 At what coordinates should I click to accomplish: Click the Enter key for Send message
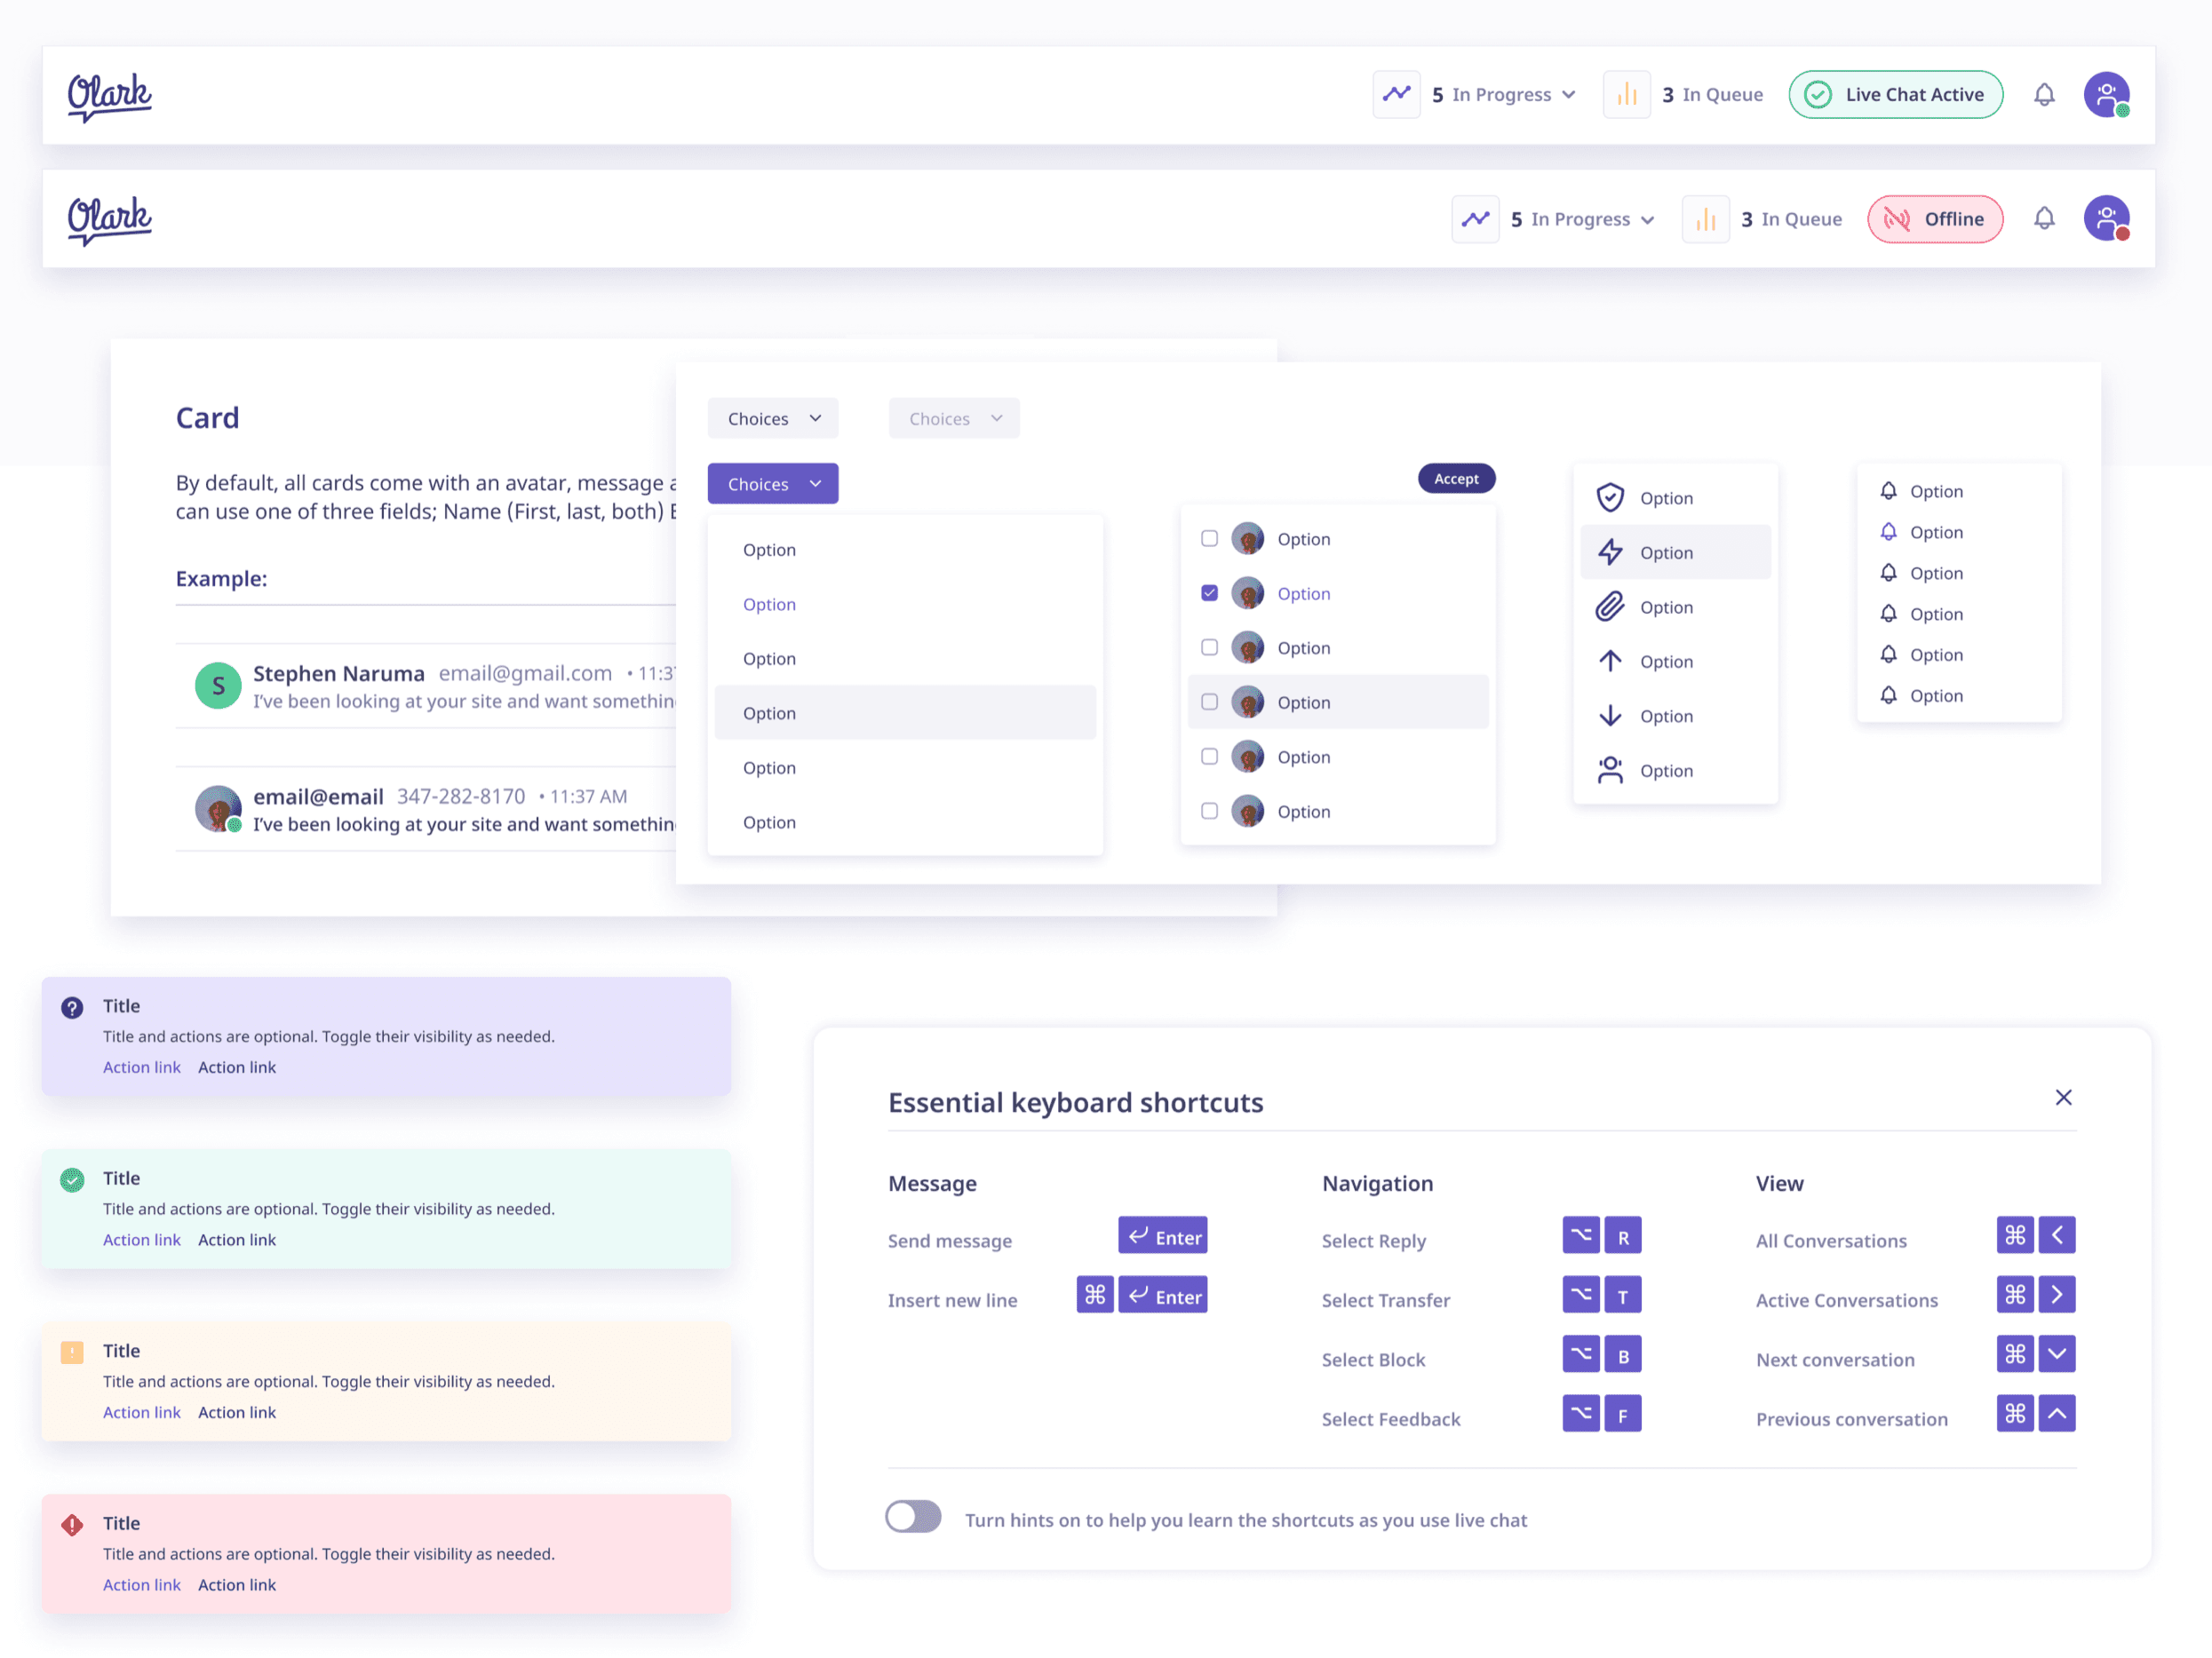1162,1235
